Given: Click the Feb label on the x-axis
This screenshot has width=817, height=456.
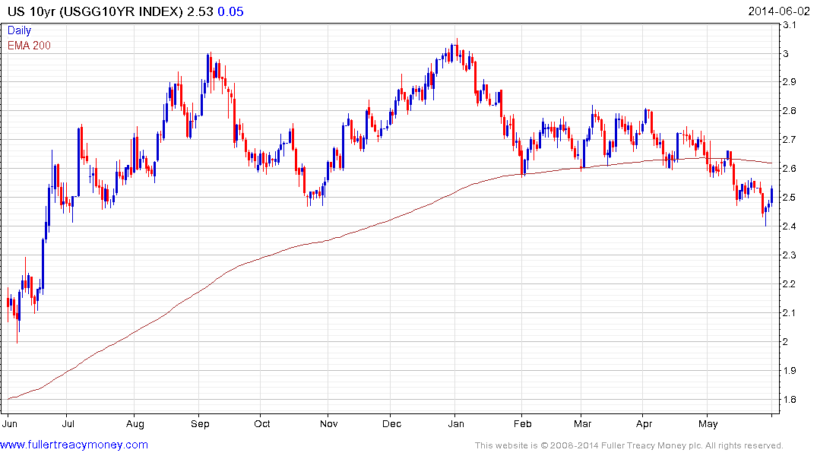Looking at the screenshot, I should coord(523,423).
